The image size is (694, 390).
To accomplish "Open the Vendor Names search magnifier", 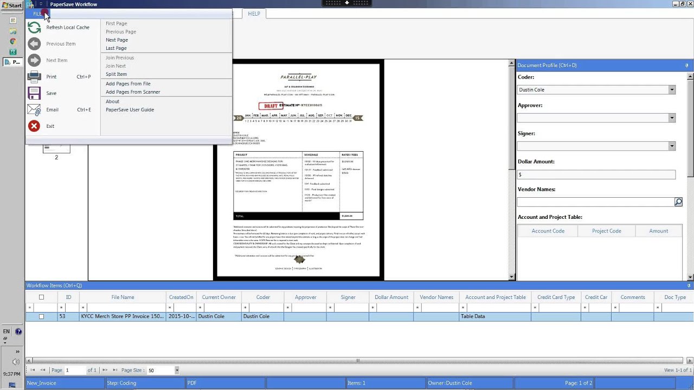I will [678, 202].
